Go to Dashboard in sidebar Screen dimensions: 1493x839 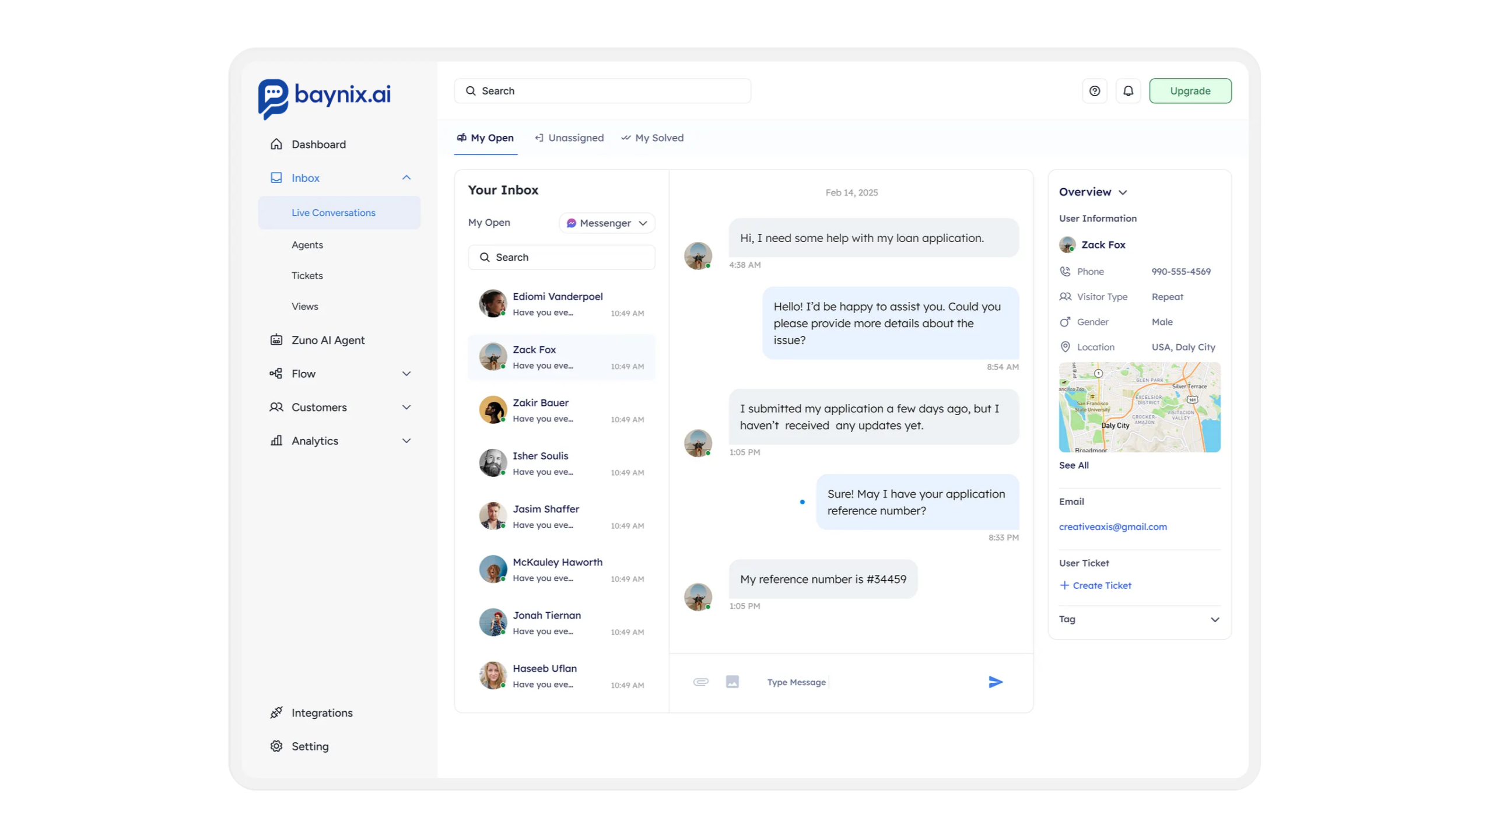pos(318,144)
